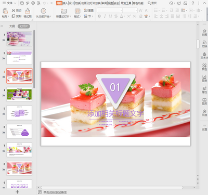Switch to the Design (设计) ribbon tab
208x195 pixels.
[71, 3]
